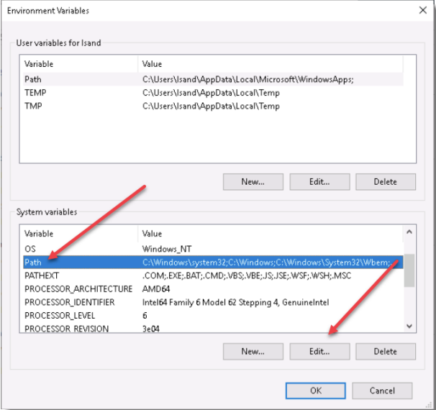This screenshot has height=410, width=436.
Task: Select Path row in System variables
Action: (213, 262)
